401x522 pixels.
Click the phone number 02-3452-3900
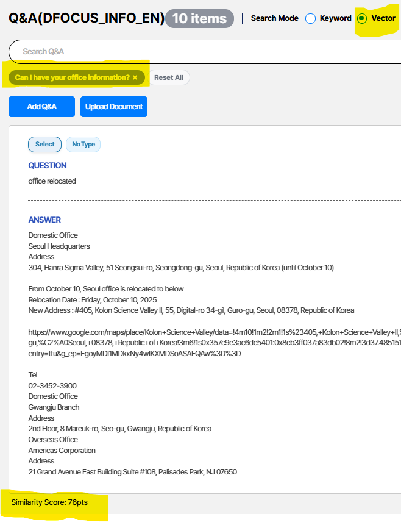[52, 386]
